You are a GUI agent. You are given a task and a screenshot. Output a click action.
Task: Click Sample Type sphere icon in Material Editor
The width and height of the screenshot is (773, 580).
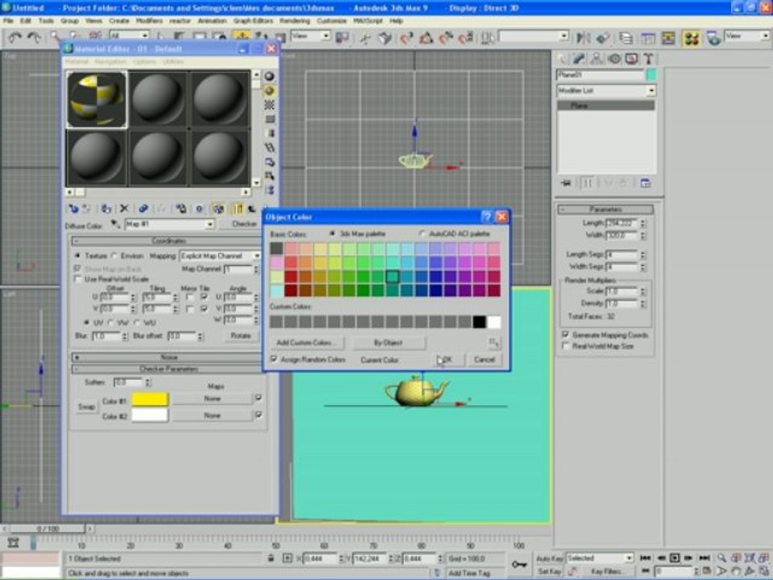click(269, 77)
